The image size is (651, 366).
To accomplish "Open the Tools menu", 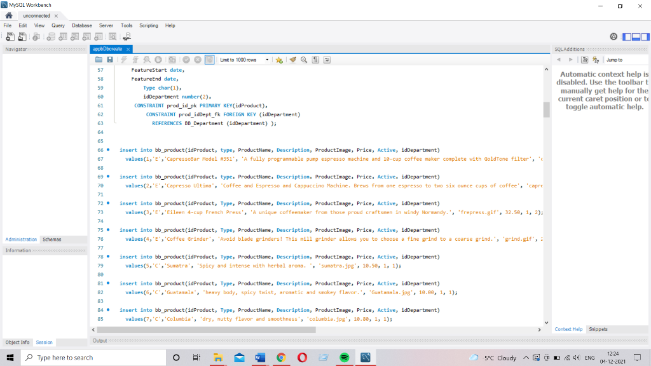I will pos(127,25).
